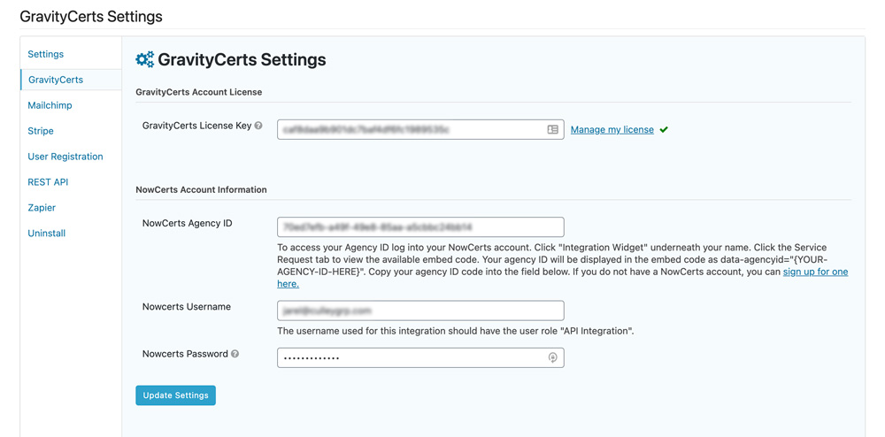Click the License Key help icon
Image resolution: width=885 pixels, height=437 pixels.
(x=258, y=126)
